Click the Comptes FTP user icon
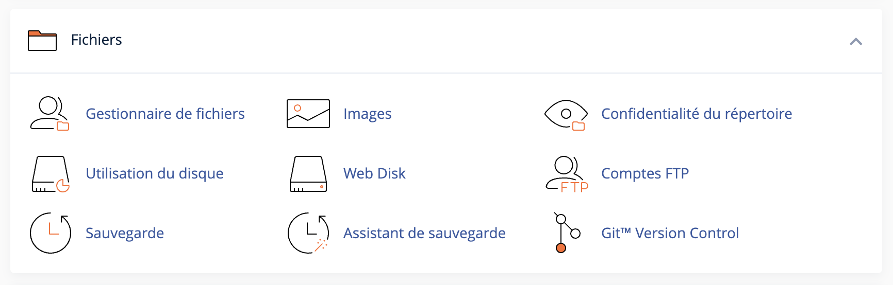 pyautogui.click(x=567, y=174)
